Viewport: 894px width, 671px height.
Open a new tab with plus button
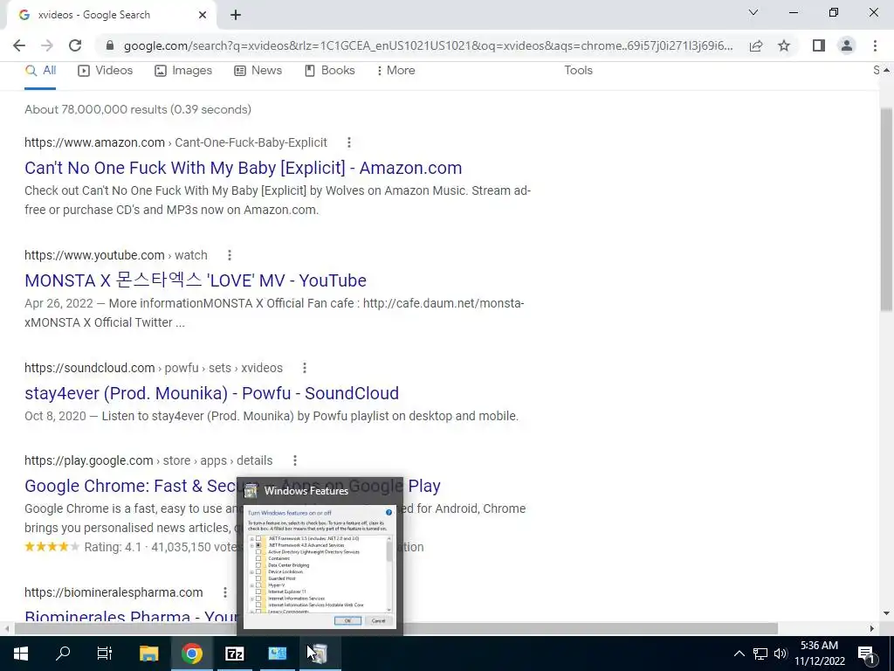click(236, 16)
